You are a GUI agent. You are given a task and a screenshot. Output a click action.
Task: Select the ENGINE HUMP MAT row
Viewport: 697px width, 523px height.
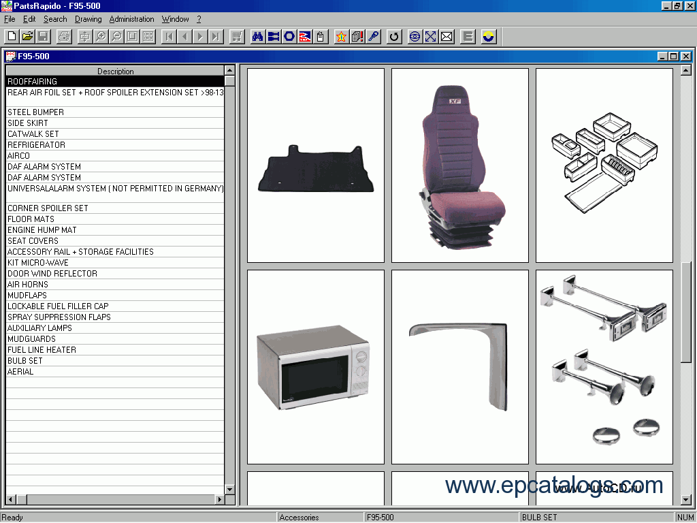click(115, 230)
